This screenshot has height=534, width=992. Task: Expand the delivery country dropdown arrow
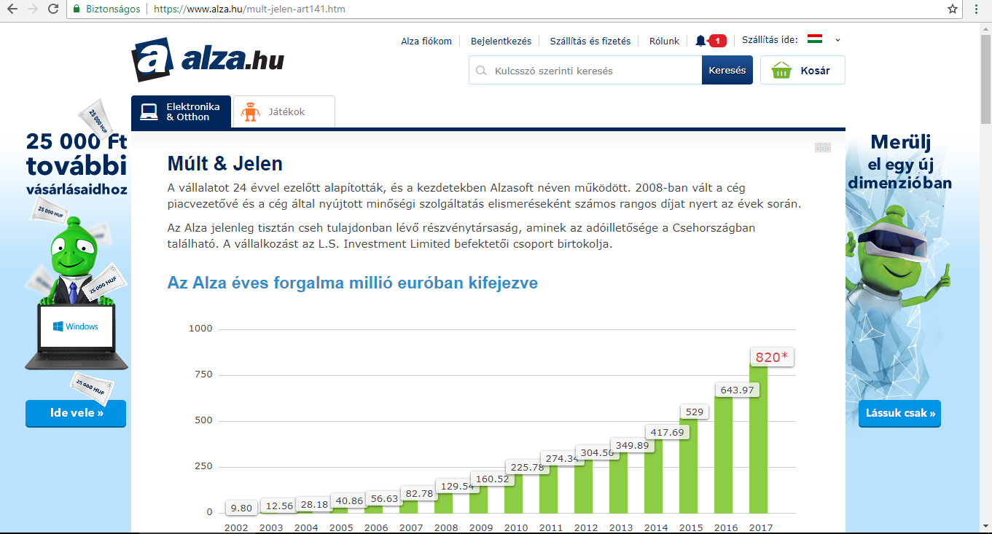(x=837, y=40)
